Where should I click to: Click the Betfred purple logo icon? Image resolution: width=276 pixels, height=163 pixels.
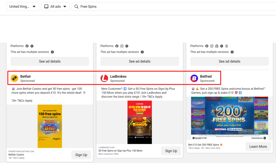[194, 78]
